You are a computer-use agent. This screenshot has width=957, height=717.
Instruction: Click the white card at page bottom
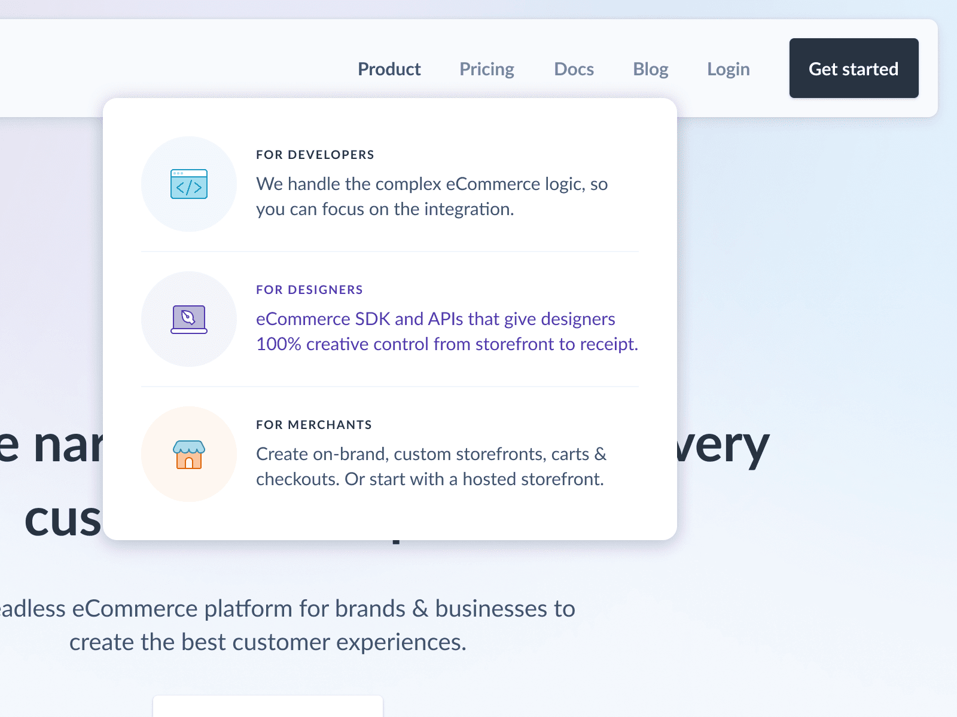coord(269,708)
